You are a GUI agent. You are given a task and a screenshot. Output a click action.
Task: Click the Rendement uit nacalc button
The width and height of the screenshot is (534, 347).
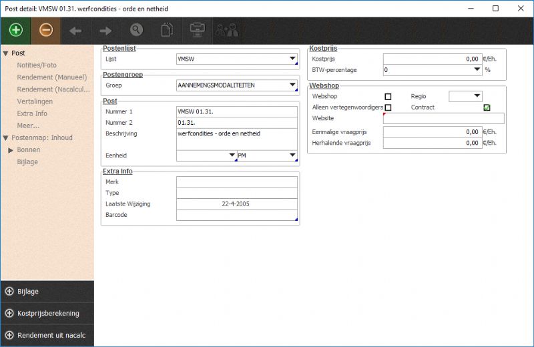click(x=47, y=335)
